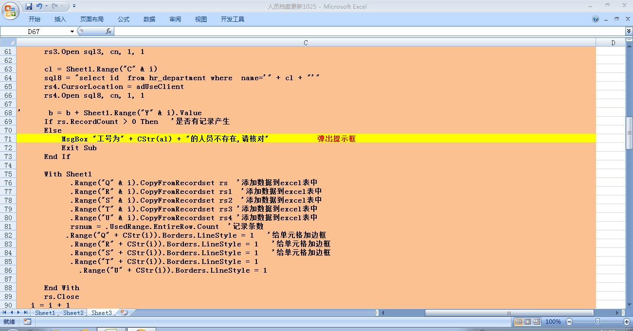The image size is (633, 331).
Task: Click the horizontal scrollbar right arrow
Action: (617, 313)
